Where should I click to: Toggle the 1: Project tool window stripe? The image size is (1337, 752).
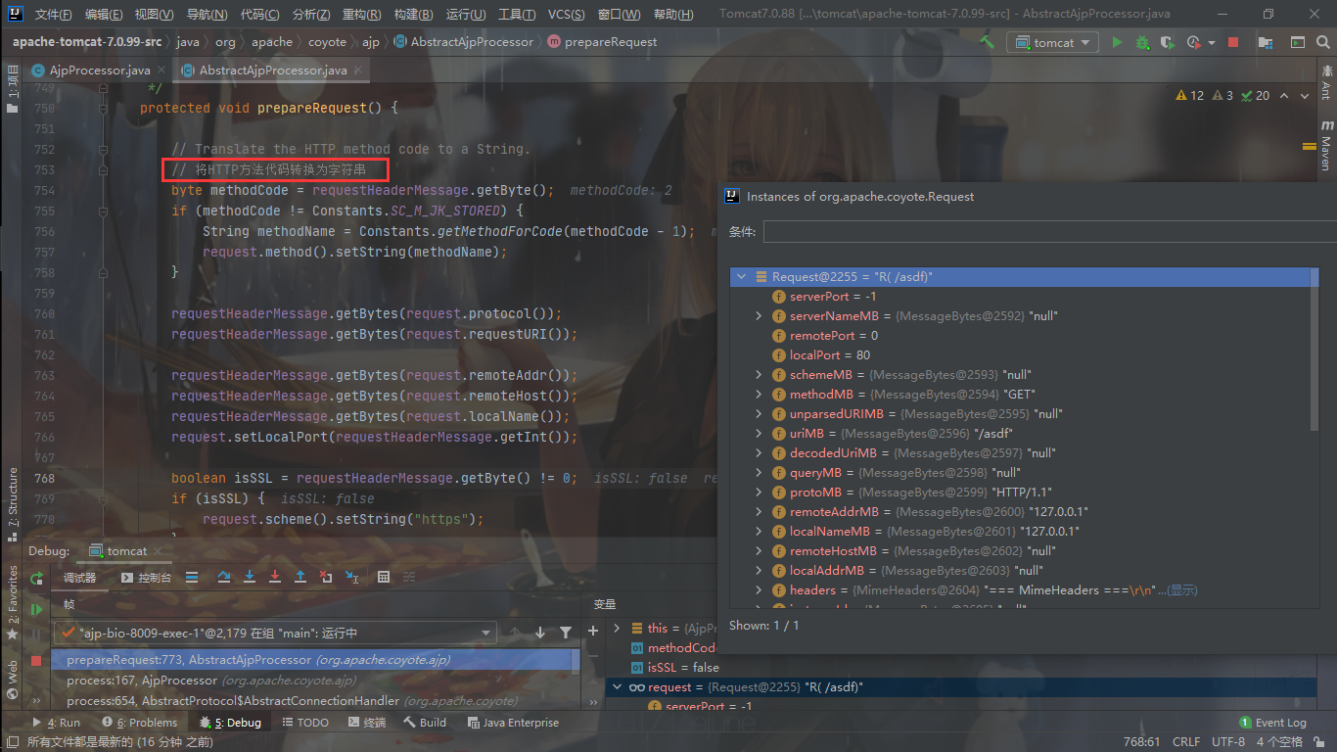pos(13,89)
